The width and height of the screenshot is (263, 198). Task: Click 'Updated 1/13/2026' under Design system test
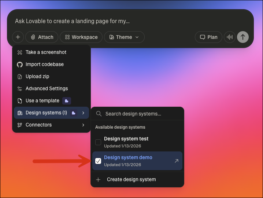122,146
